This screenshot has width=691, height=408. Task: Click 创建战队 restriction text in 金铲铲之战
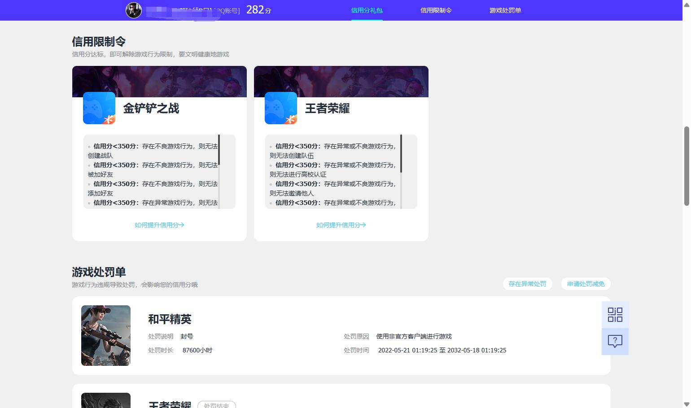[101, 156]
